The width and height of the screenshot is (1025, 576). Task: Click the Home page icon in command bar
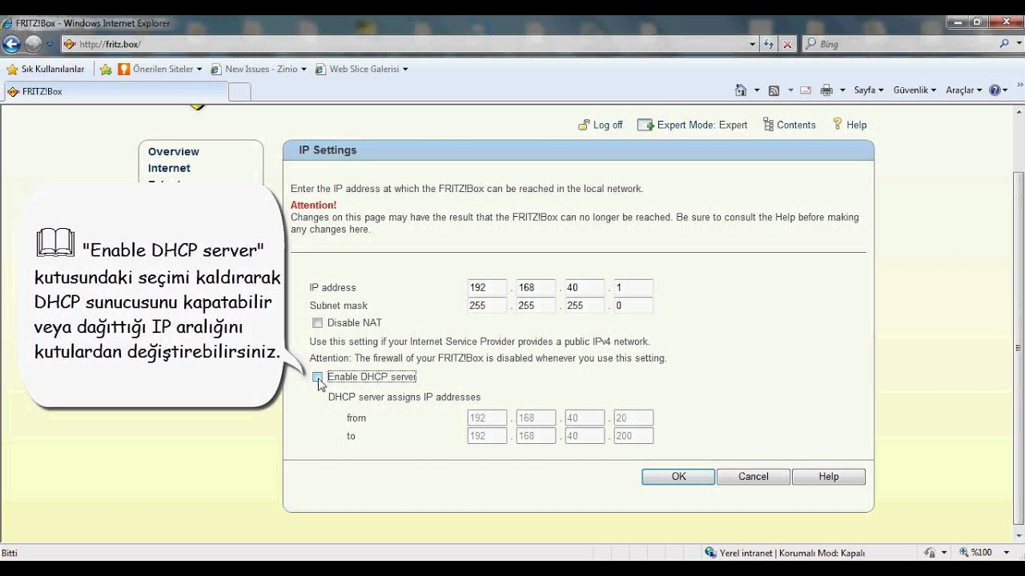[741, 90]
